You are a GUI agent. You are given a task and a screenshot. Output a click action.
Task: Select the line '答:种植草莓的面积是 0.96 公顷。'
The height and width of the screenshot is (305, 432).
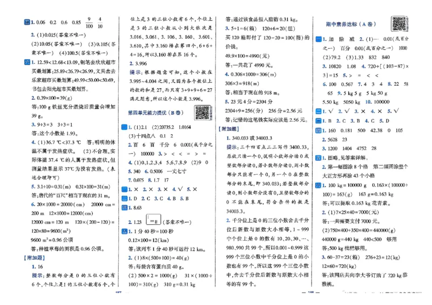(x=68, y=249)
